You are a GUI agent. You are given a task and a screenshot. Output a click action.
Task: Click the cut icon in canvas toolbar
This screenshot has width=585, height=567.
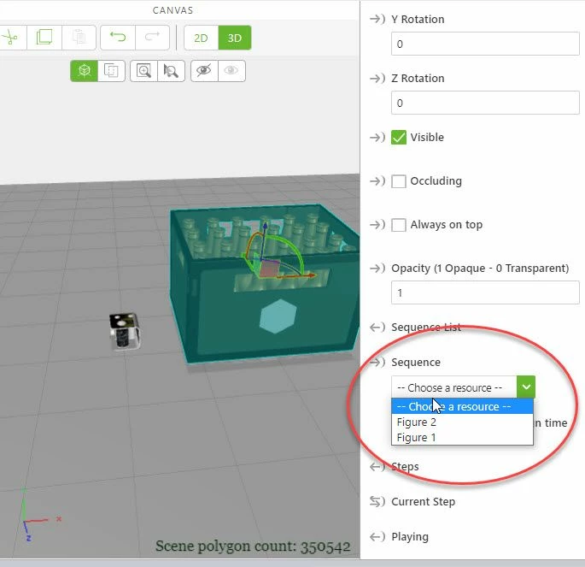(x=11, y=38)
